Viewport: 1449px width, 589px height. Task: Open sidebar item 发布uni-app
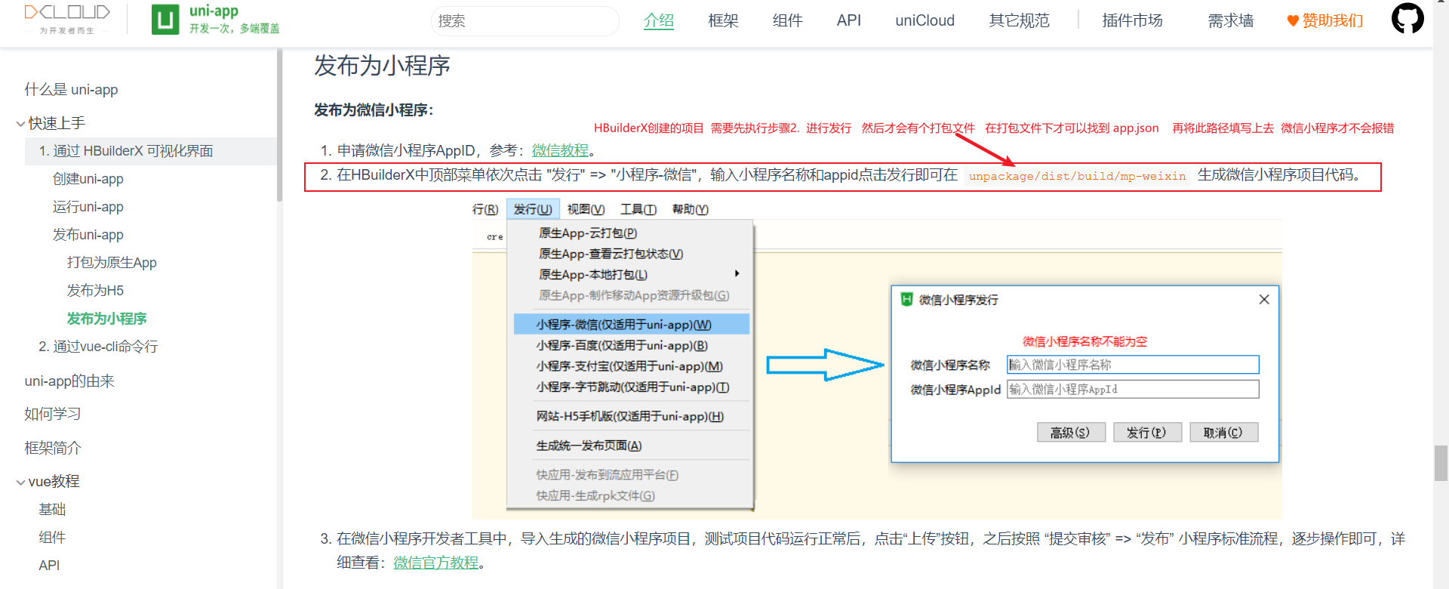(88, 235)
